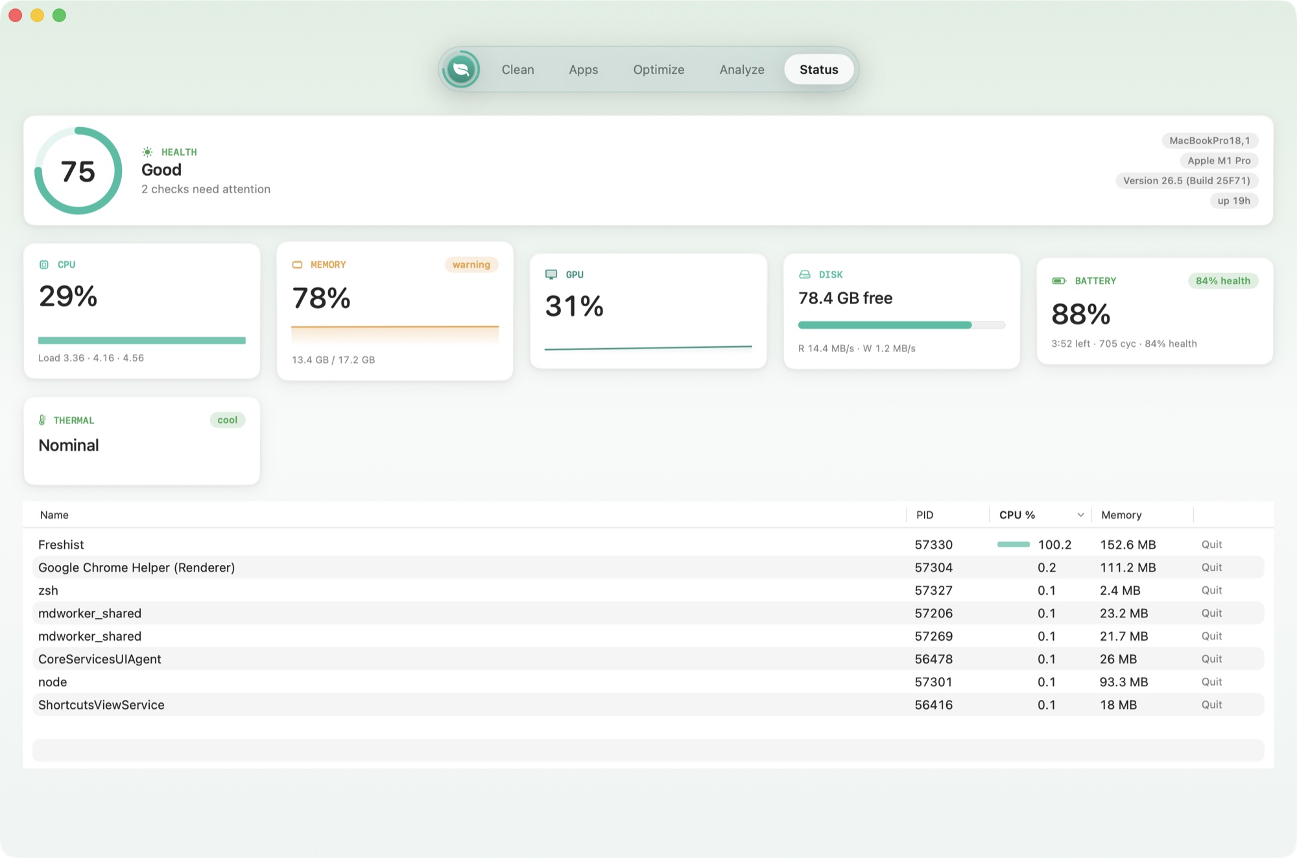The width and height of the screenshot is (1297, 858).
Task: Quit the Freshist process
Action: point(1211,545)
